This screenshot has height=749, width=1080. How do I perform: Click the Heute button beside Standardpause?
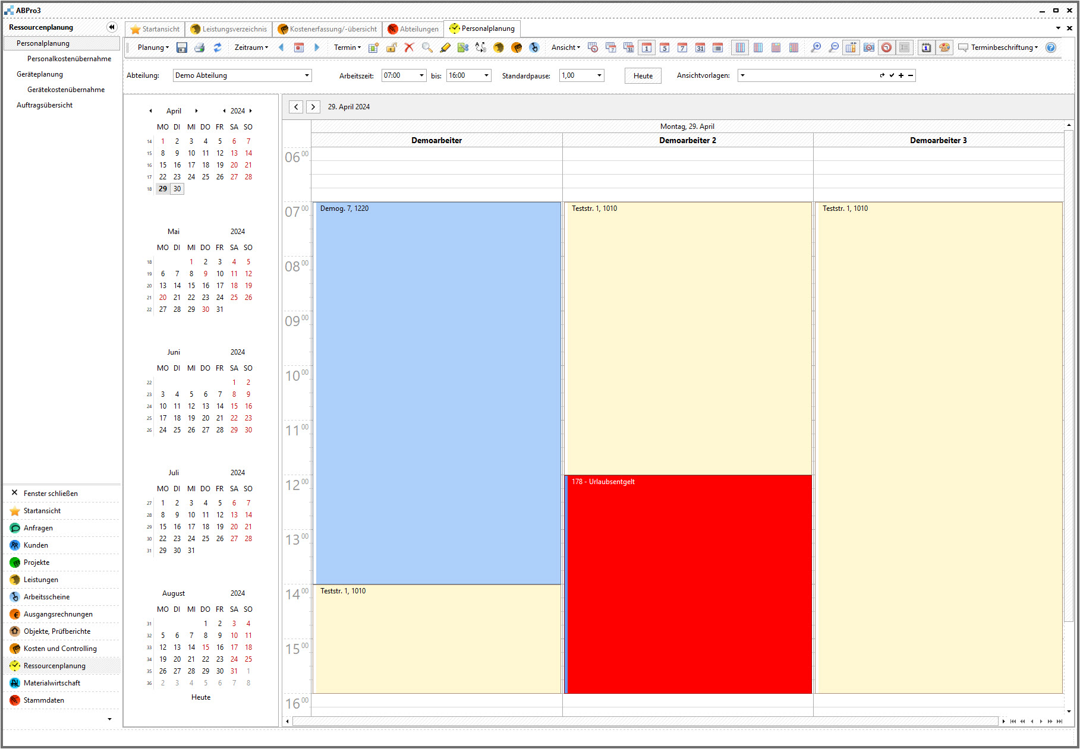pyautogui.click(x=643, y=75)
